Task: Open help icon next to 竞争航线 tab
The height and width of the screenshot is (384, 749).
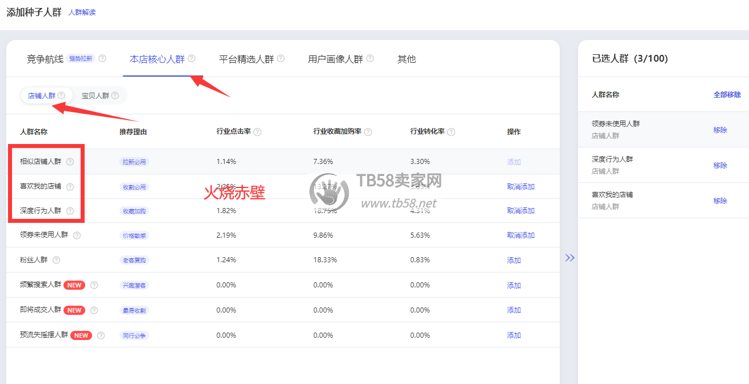Action: point(102,58)
